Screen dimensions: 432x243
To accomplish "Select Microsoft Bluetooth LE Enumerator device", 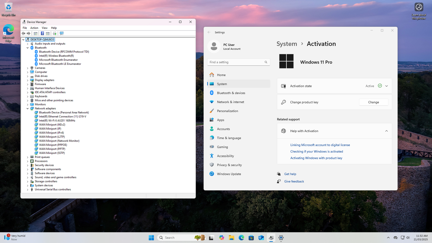I will coord(60,64).
